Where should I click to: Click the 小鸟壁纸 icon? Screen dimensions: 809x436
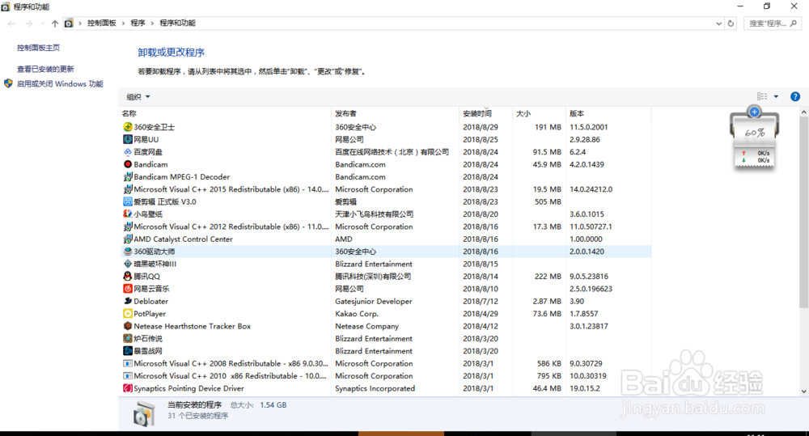point(128,214)
